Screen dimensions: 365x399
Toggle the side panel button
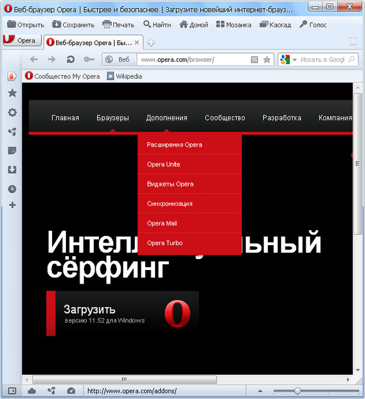click(x=12, y=391)
